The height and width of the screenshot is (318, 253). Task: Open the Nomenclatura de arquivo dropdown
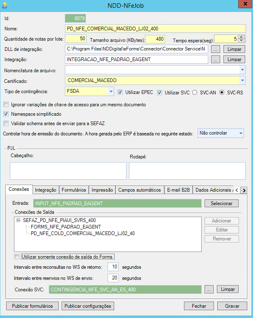click(x=242, y=70)
